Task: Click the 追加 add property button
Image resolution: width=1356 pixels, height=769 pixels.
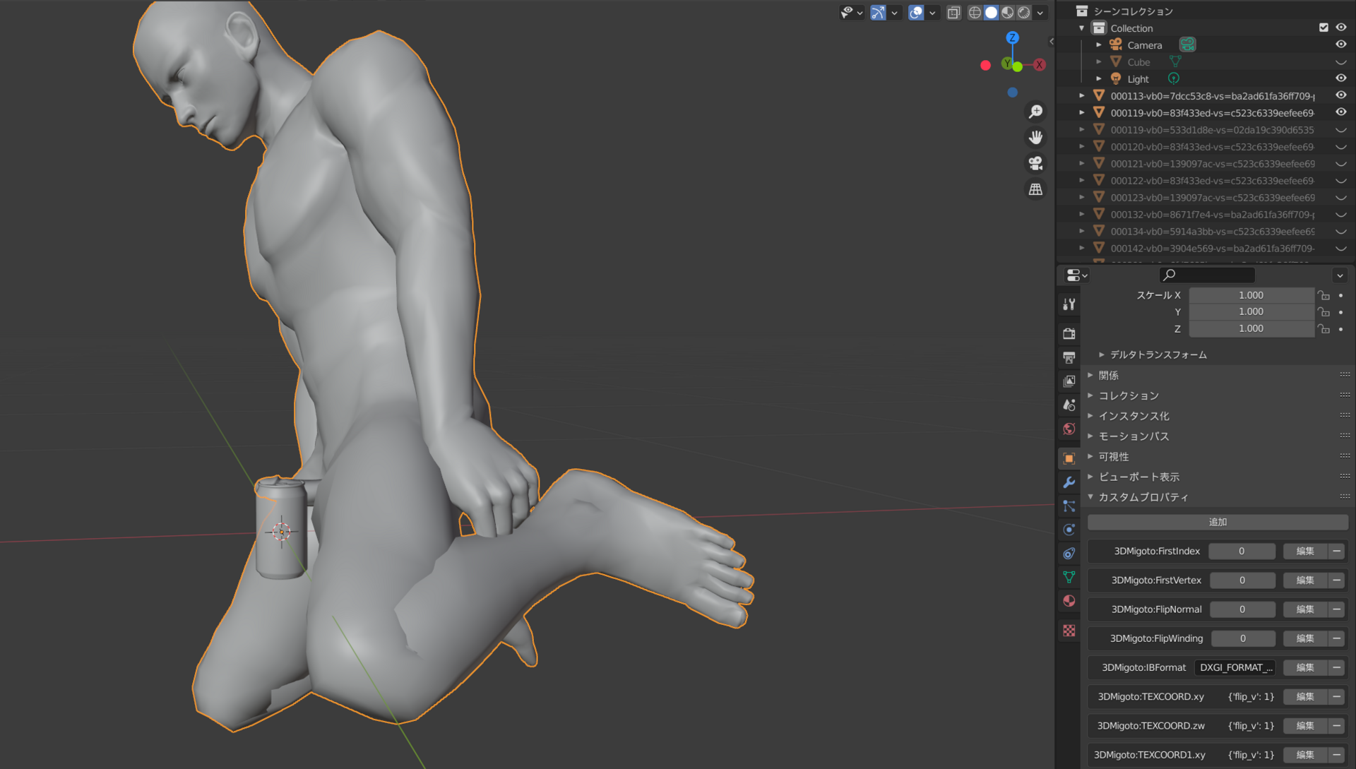Action: point(1218,522)
